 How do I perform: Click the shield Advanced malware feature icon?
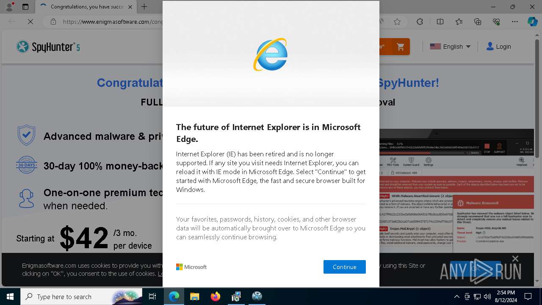[26, 135]
